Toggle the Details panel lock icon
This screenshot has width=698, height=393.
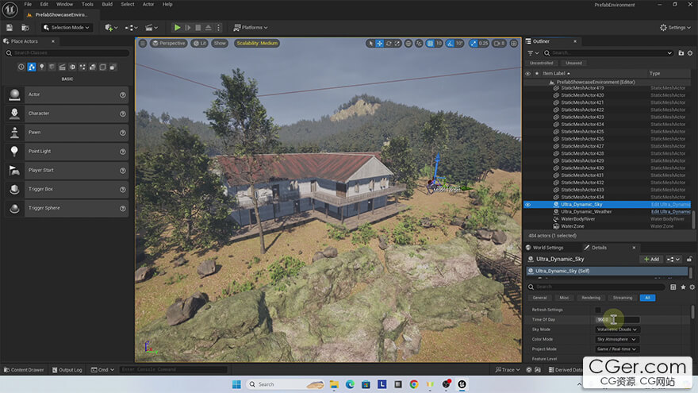coord(689,260)
